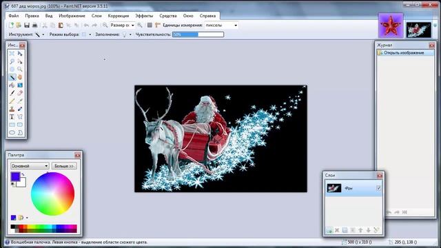
Task: Adjust the Чувствительность tolerance slider
Action: [198, 34]
